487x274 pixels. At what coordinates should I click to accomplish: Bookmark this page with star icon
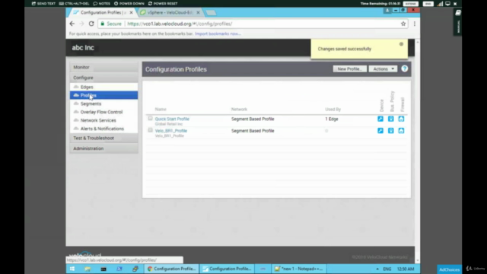point(403,24)
